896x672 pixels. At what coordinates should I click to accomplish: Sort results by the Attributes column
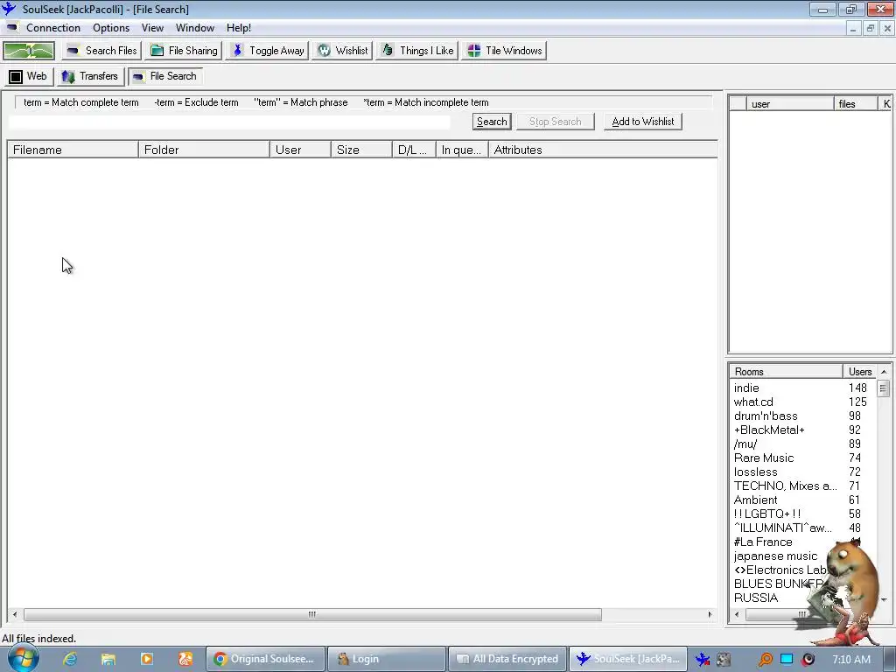coord(603,150)
